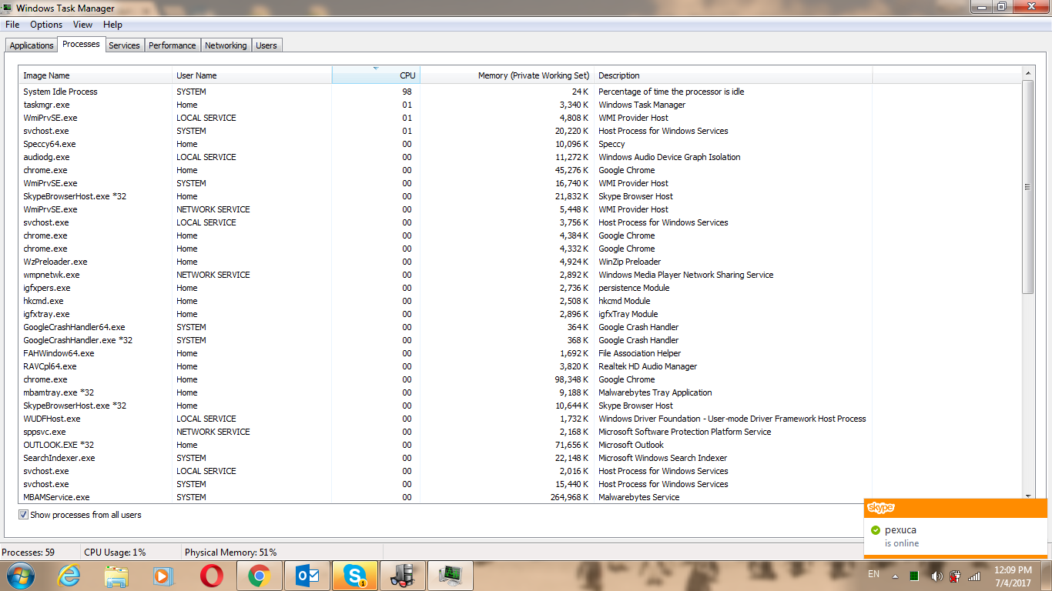Open the Help menu
The height and width of the screenshot is (591, 1052).
click(112, 25)
